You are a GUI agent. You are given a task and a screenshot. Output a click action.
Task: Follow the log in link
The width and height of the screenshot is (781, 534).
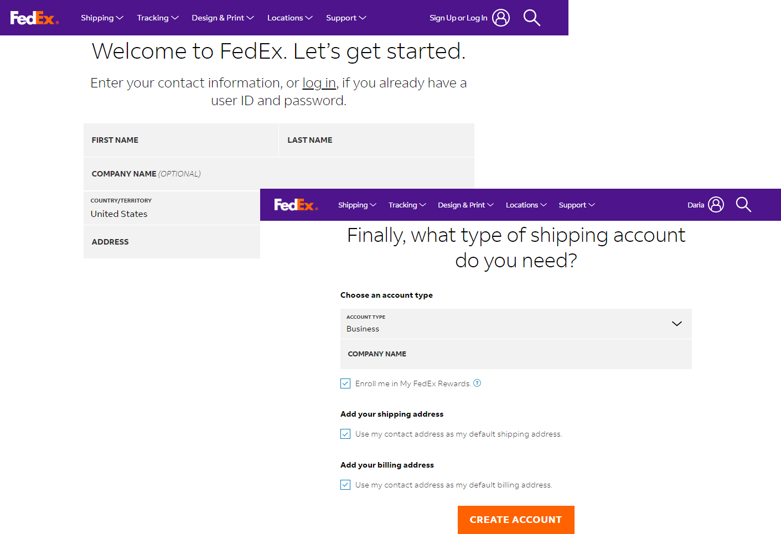click(319, 83)
